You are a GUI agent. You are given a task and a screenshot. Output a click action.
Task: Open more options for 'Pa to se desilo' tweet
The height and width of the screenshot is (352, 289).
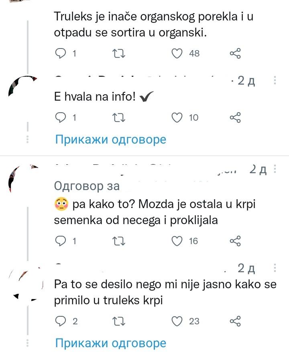click(275, 268)
